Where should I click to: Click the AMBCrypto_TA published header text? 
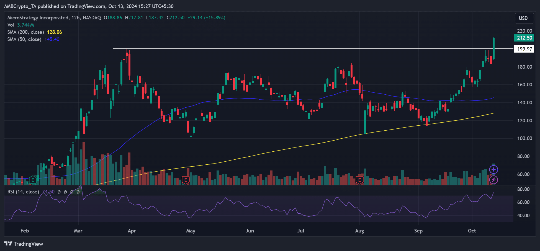[x=89, y=6]
